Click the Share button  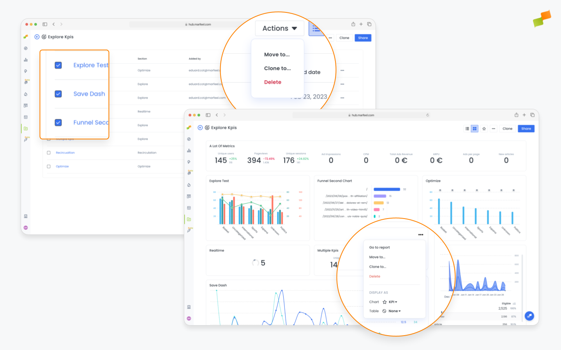pyautogui.click(x=526, y=128)
